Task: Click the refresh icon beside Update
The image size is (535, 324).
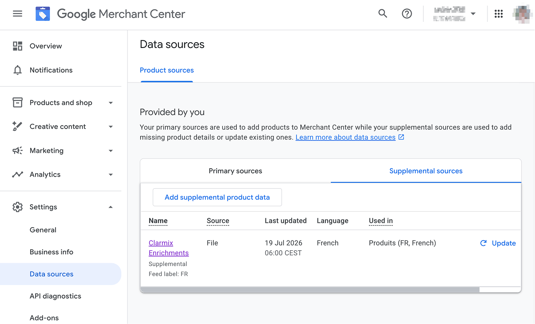Action: click(x=483, y=243)
